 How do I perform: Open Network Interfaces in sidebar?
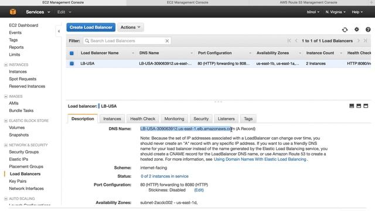tap(26, 189)
